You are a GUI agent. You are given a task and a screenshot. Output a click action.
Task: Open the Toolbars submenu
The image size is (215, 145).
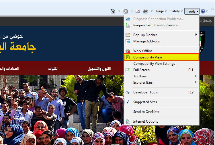point(161,76)
